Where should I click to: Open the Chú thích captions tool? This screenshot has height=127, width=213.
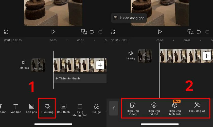[x=63, y=108]
